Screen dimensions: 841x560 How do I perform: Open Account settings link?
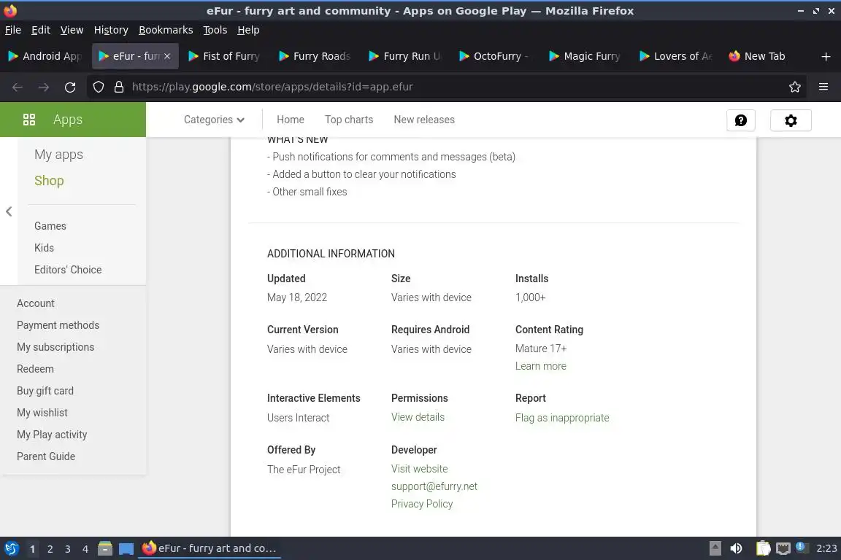35,303
